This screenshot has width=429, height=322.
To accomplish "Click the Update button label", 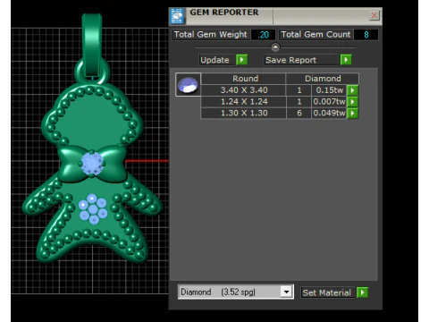I will tap(217, 60).
